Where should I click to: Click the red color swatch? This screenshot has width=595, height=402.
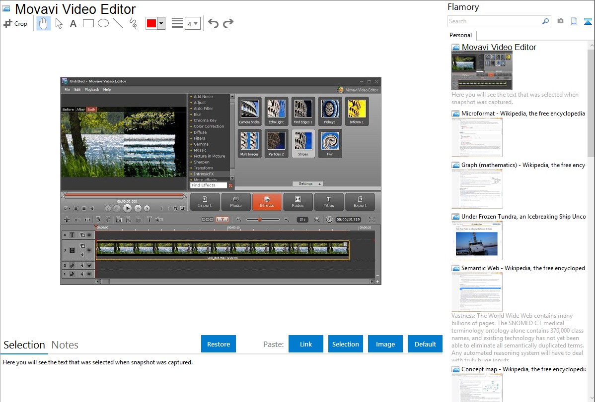coord(151,23)
